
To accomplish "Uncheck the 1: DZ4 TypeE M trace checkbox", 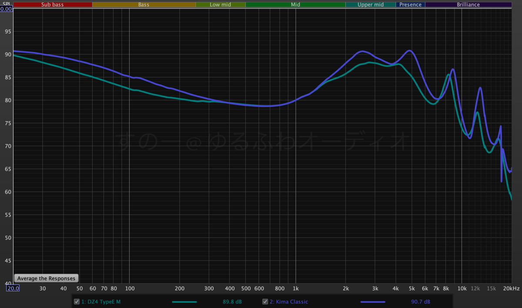I will pos(77,301).
